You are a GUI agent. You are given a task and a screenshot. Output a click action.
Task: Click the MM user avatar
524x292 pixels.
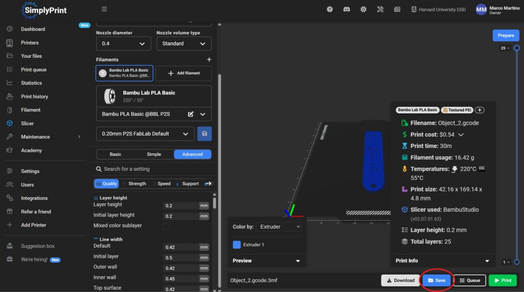coord(481,10)
